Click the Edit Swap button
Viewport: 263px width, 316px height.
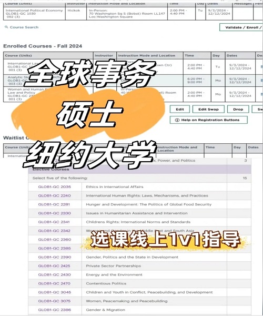(x=208, y=109)
